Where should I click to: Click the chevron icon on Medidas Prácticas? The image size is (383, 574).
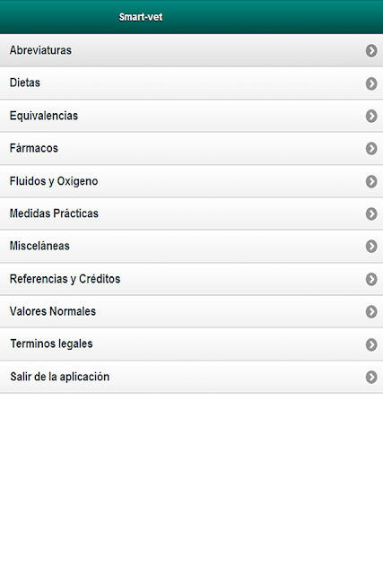click(x=371, y=213)
